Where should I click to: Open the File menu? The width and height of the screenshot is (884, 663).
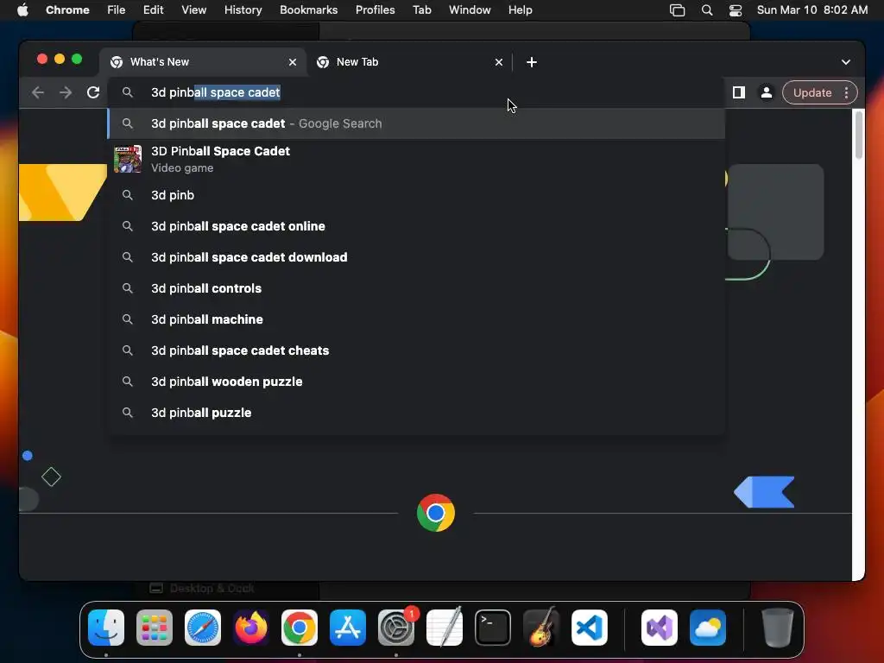[x=117, y=10]
